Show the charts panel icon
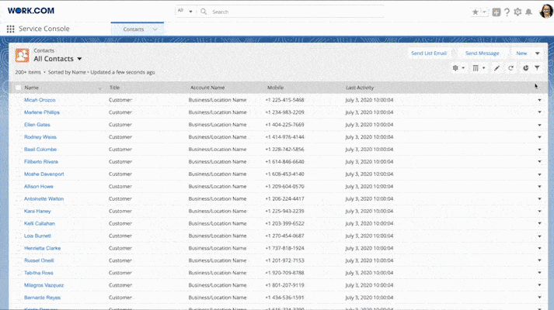 [526, 68]
